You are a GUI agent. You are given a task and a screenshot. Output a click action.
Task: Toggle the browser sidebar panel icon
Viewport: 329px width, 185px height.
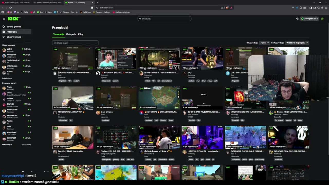(x=310, y=8)
